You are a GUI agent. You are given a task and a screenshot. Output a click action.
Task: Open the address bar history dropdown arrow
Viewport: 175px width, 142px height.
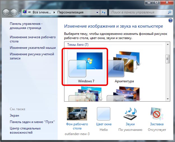pyautogui.click(x=97, y=12)
